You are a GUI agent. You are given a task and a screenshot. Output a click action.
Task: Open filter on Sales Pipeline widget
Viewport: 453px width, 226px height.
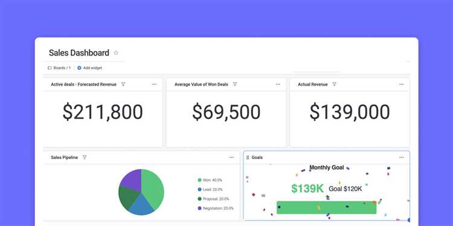[x=85, y=157]
